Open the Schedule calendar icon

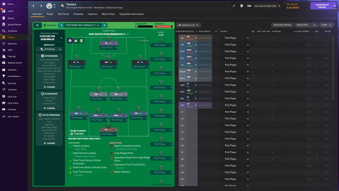(4, 70)
